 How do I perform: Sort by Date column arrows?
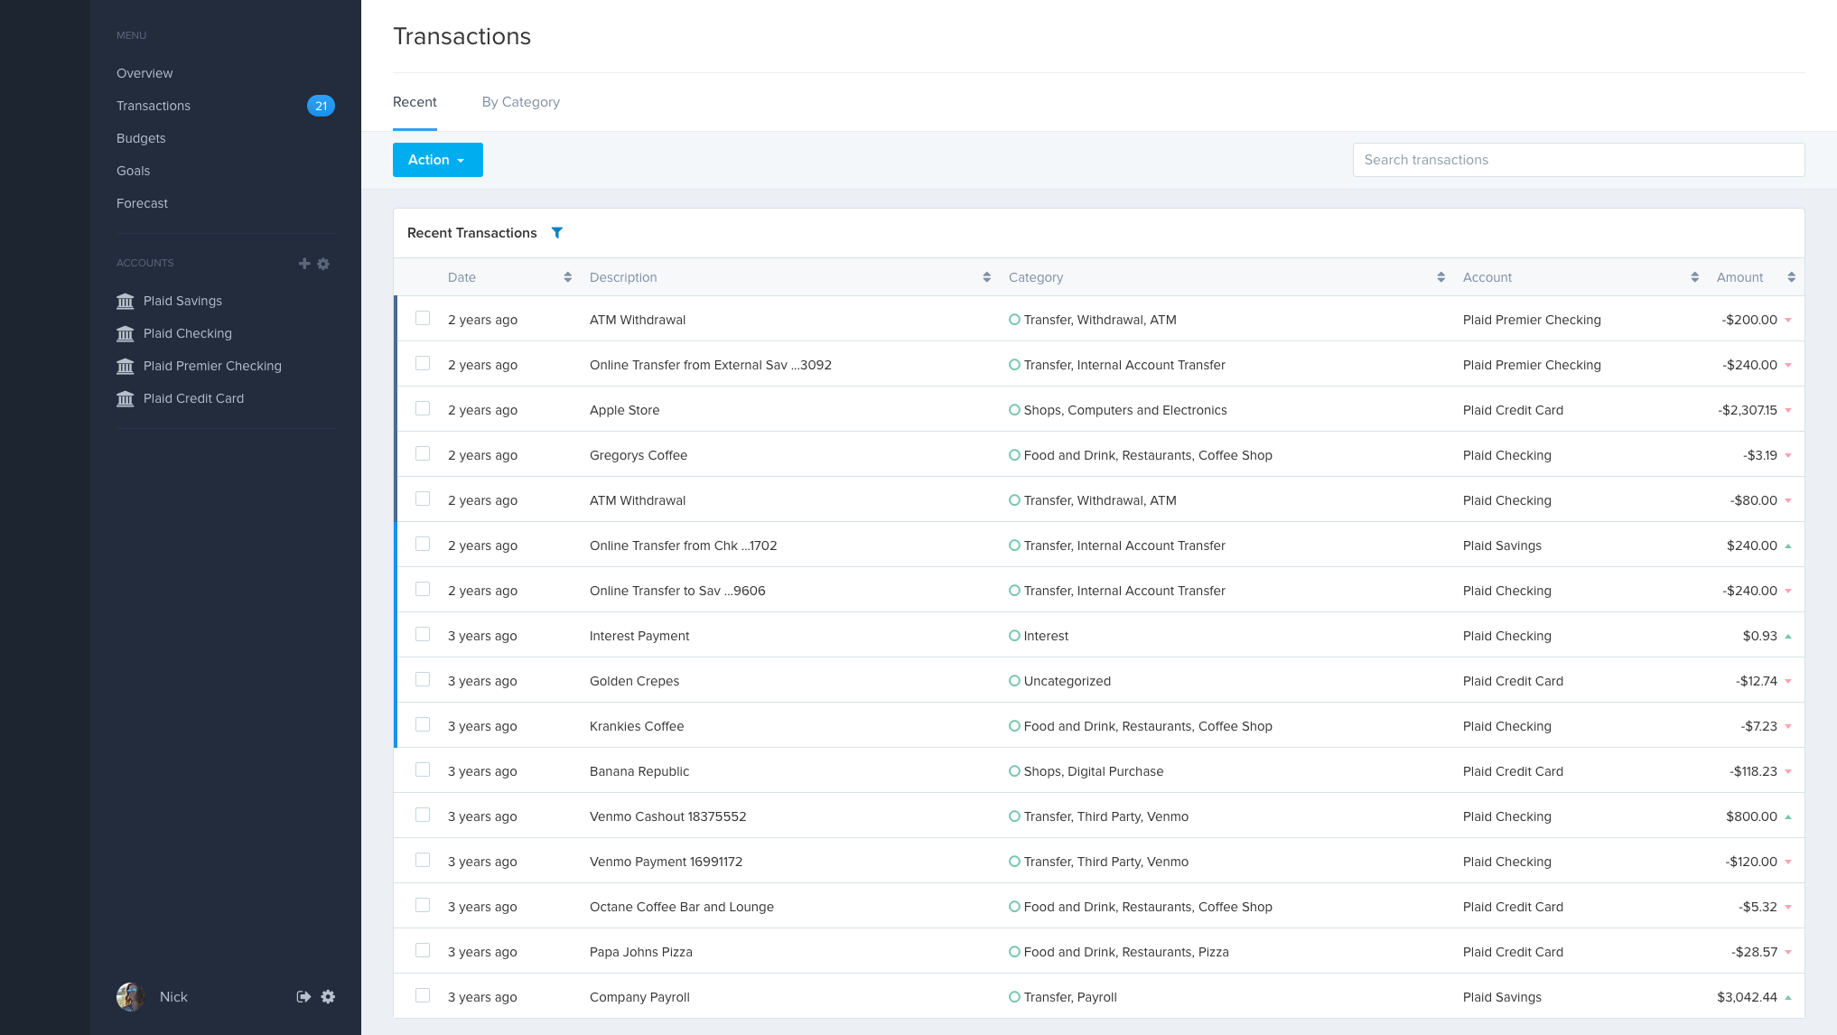click(567, 277)
